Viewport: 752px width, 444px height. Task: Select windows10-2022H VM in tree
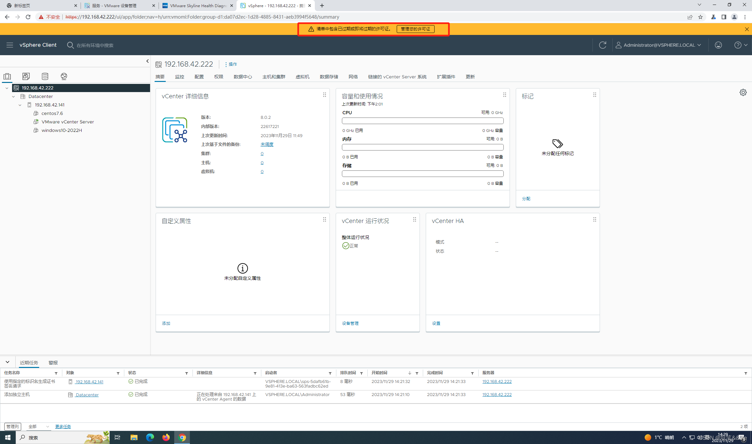[62, 130]
